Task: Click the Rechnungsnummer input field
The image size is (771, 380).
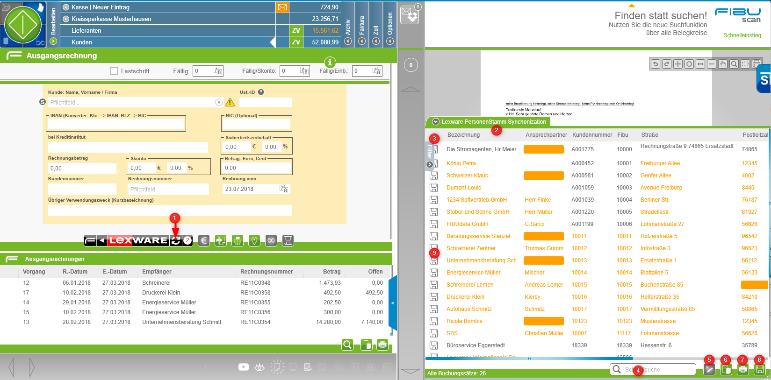Action: pos(168,189)
